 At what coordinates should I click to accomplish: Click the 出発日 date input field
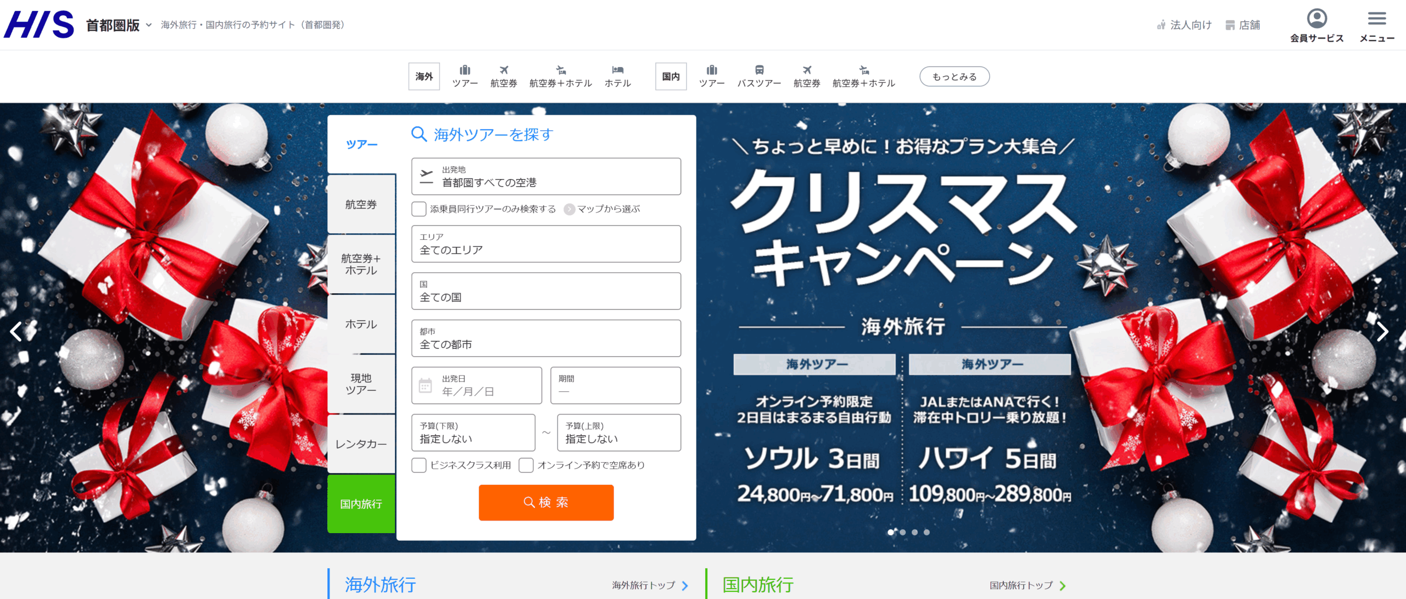point(476,385)
